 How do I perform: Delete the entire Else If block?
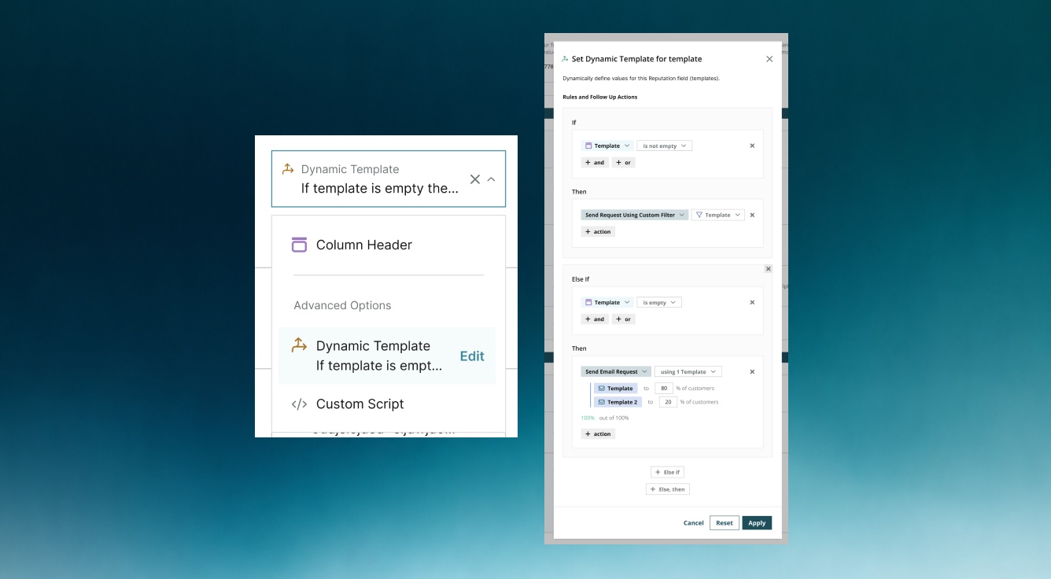tap(769, 269)
